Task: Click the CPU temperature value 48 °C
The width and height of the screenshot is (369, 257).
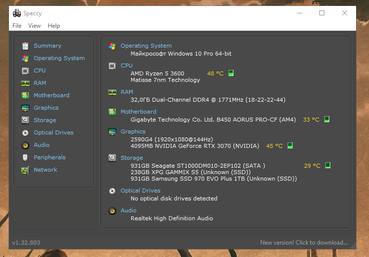Action: [x=215, y=73]
